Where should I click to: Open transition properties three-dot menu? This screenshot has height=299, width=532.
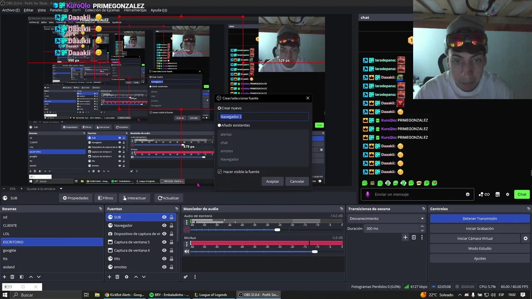422,238
